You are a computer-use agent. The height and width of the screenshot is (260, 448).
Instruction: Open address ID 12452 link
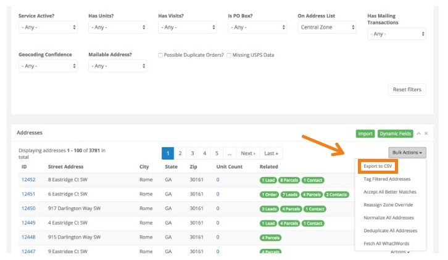[28, 180]
